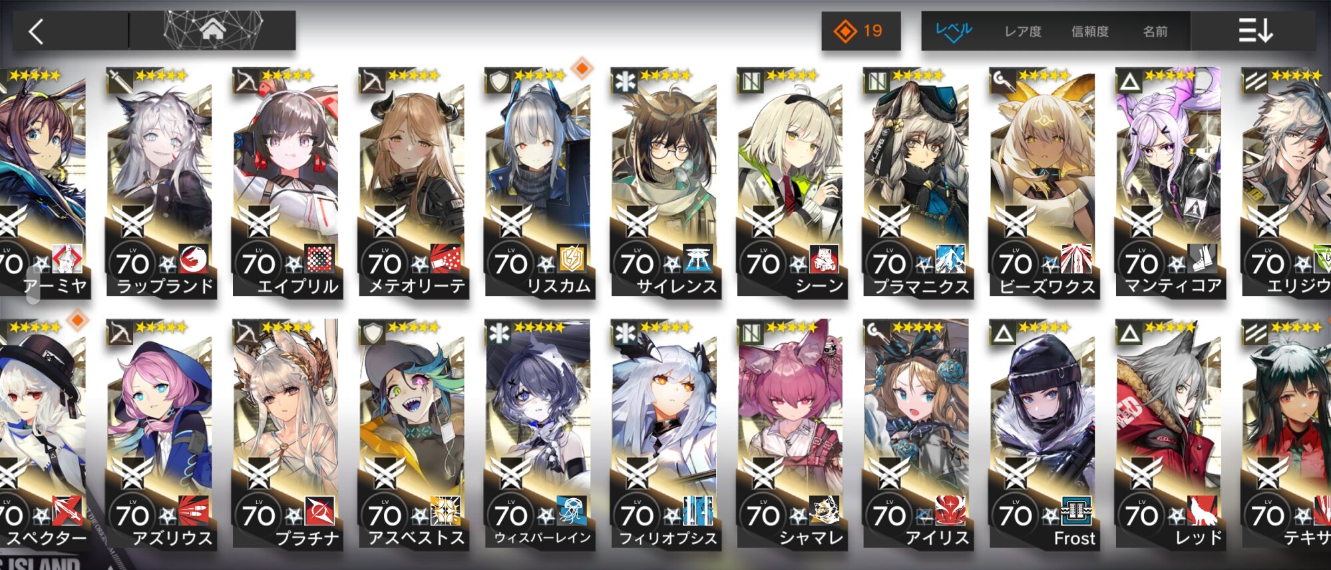Click リスカム's shield class icon

click(x=498, y=82)
